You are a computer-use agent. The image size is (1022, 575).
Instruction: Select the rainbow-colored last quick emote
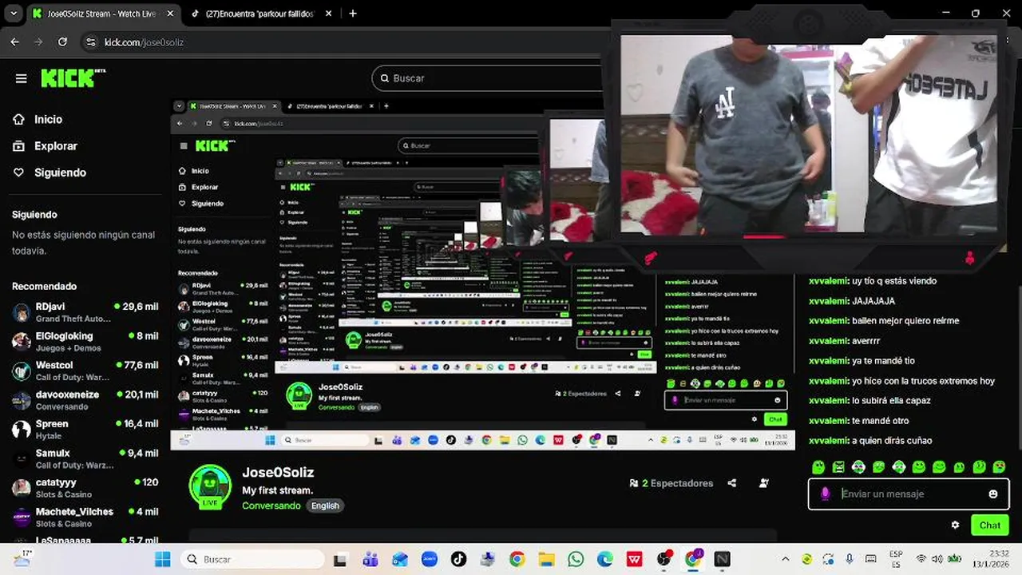(1000, 467)
